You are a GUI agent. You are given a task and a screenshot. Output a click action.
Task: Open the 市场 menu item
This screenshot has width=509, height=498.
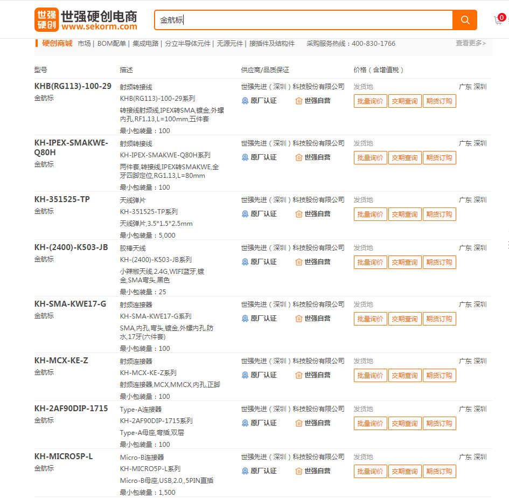point(85,44)
